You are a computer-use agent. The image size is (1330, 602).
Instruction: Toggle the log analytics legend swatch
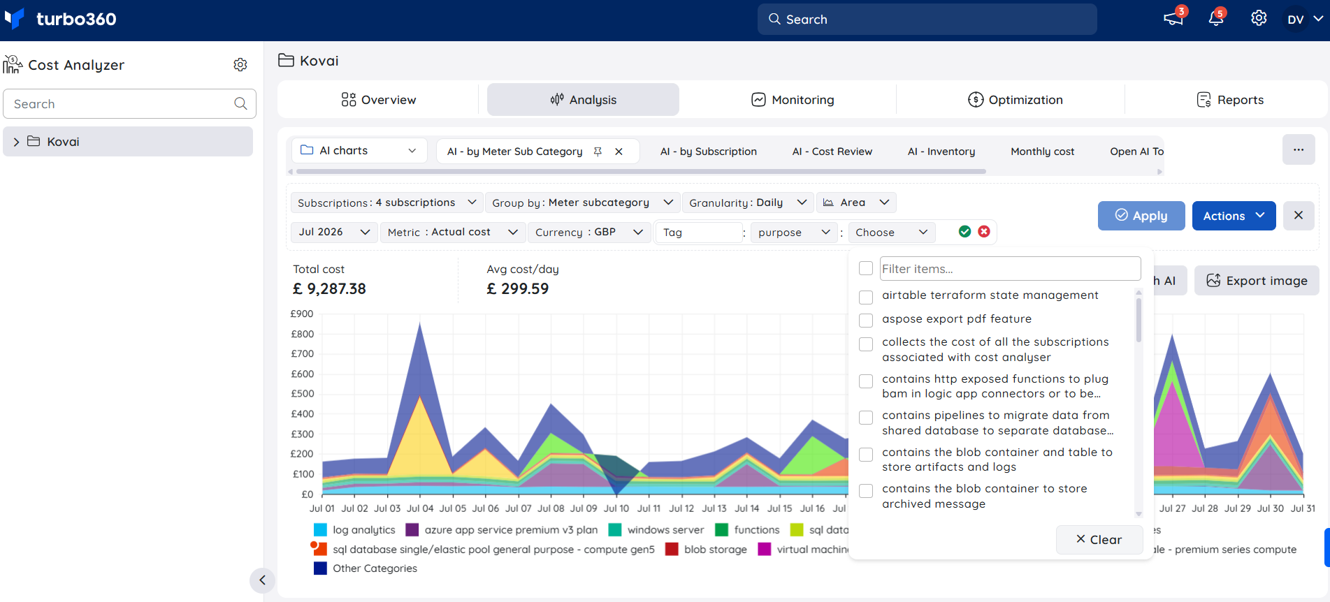tap(320, 530)
